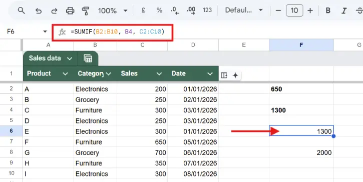Click the table view calculator icon

click(88, 58)
